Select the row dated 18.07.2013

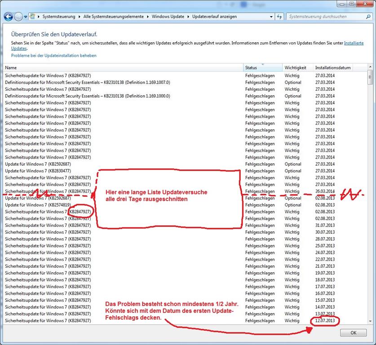coord(185,279)
